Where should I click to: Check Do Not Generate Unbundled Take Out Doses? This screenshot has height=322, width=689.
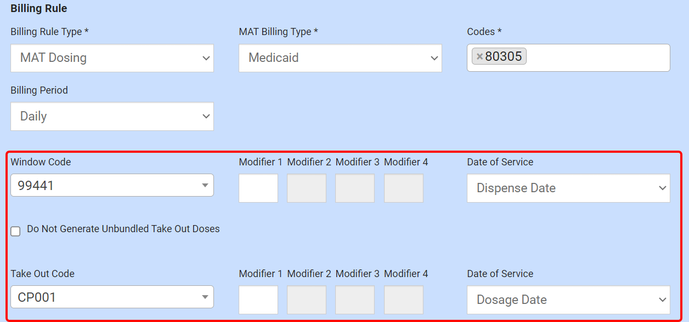15,231
